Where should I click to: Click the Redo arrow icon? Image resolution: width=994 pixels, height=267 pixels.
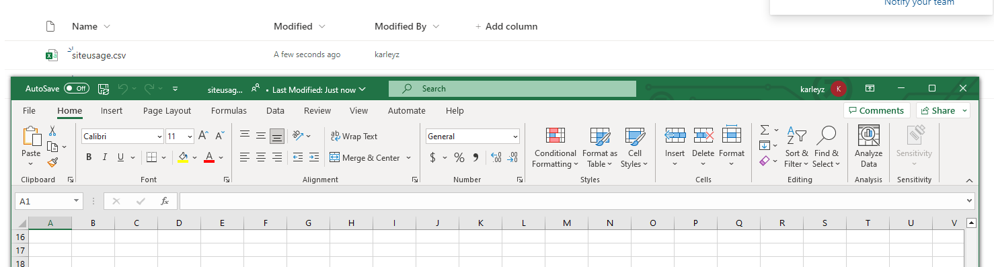[149, 88]
